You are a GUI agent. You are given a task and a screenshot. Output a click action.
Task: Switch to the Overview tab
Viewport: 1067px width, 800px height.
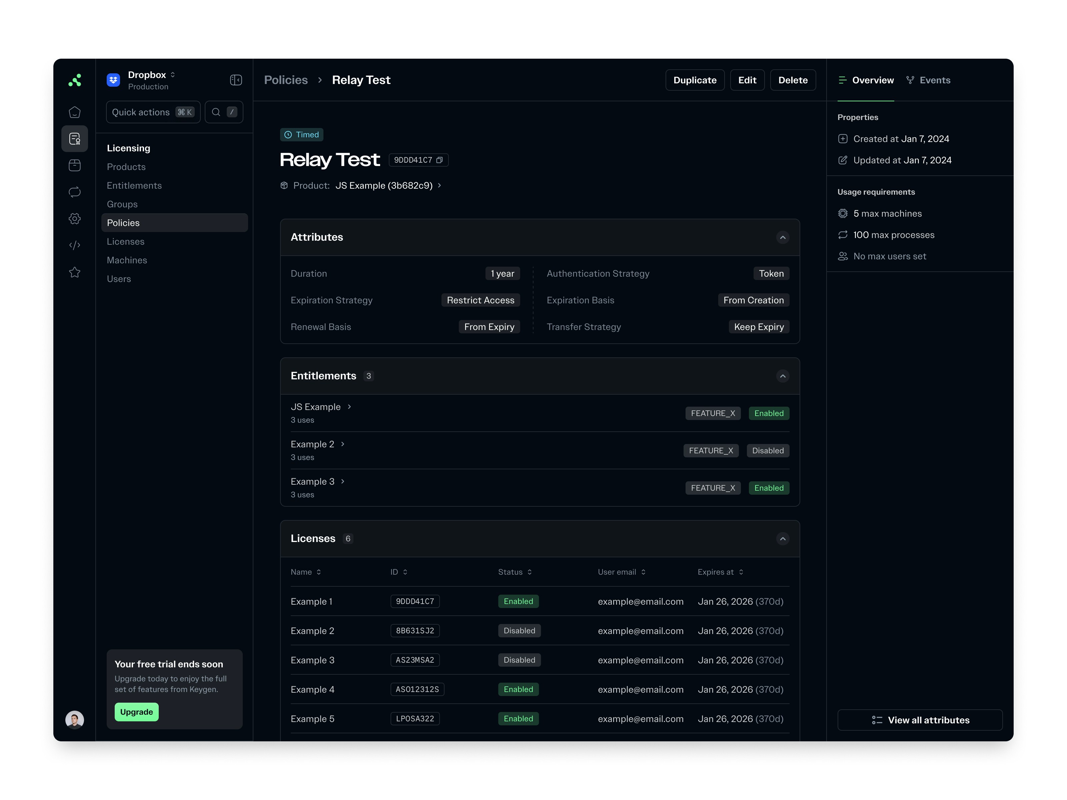(866, 80)
